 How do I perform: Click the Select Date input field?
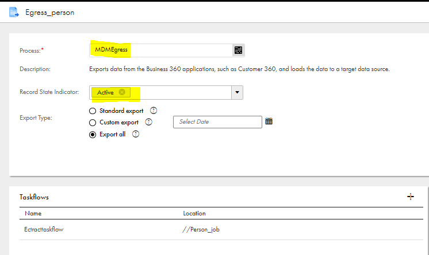217,122
